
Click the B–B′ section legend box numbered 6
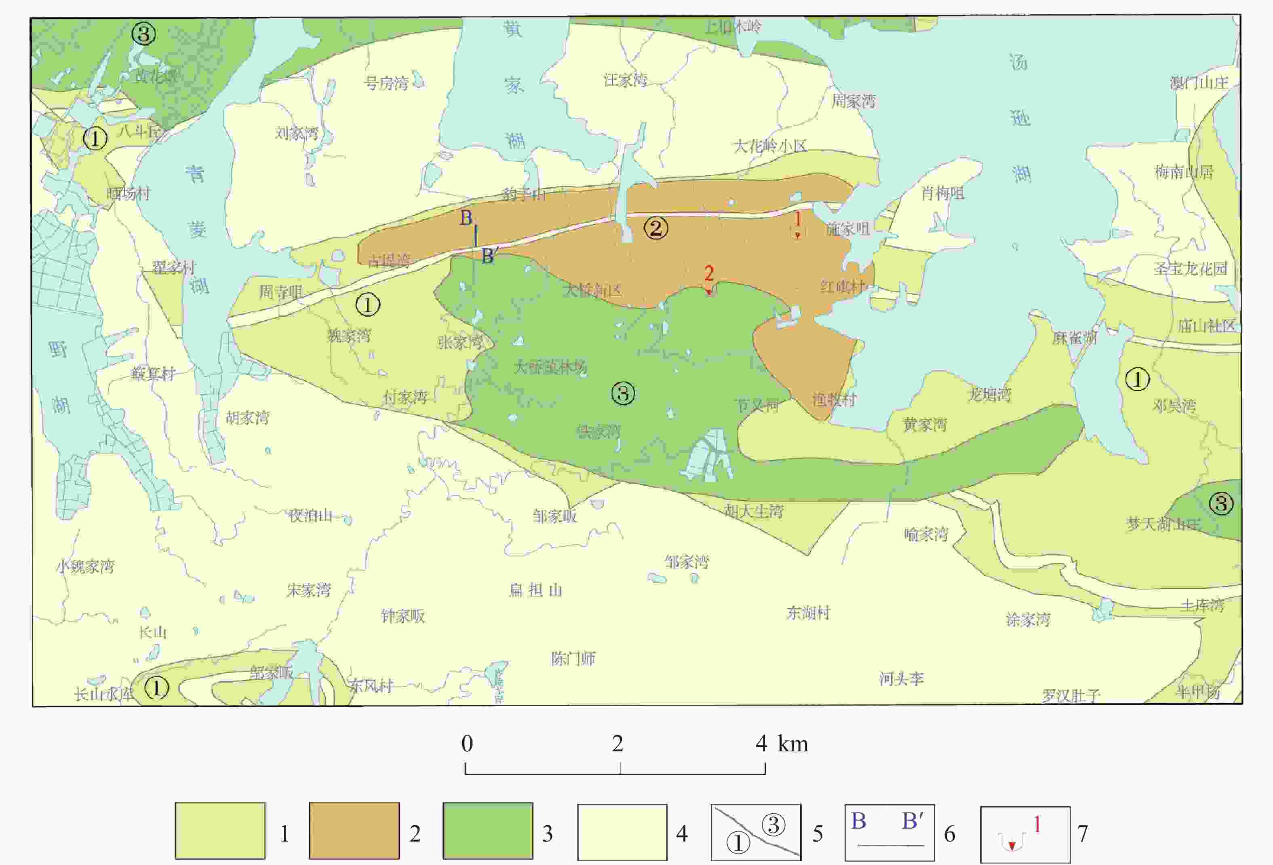(889, 832)
